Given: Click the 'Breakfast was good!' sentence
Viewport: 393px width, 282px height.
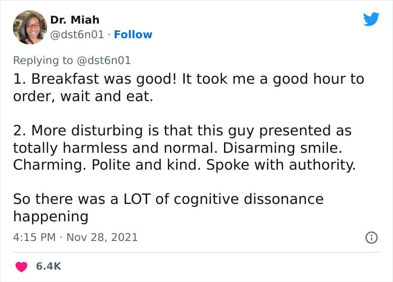Looking at the screenshot, I should point(95,79).
